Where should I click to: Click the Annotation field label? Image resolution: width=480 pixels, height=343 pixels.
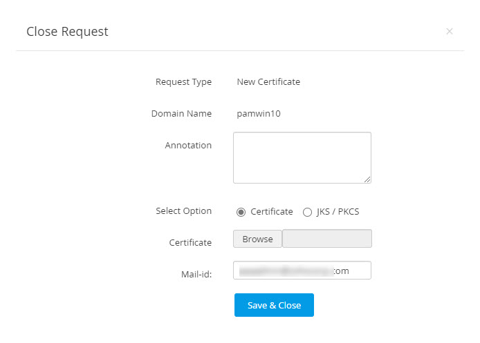(x=188, y=146)
